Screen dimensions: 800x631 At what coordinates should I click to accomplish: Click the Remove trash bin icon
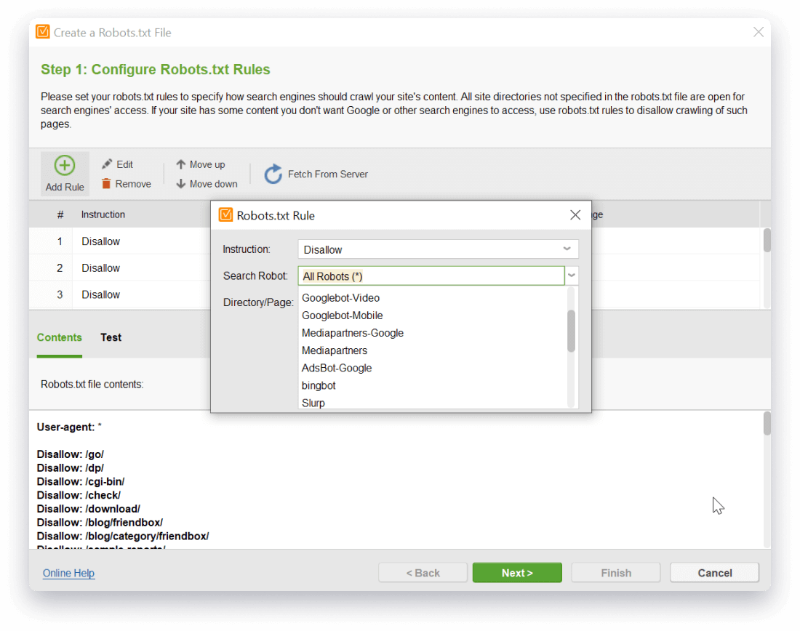(106, 184)
